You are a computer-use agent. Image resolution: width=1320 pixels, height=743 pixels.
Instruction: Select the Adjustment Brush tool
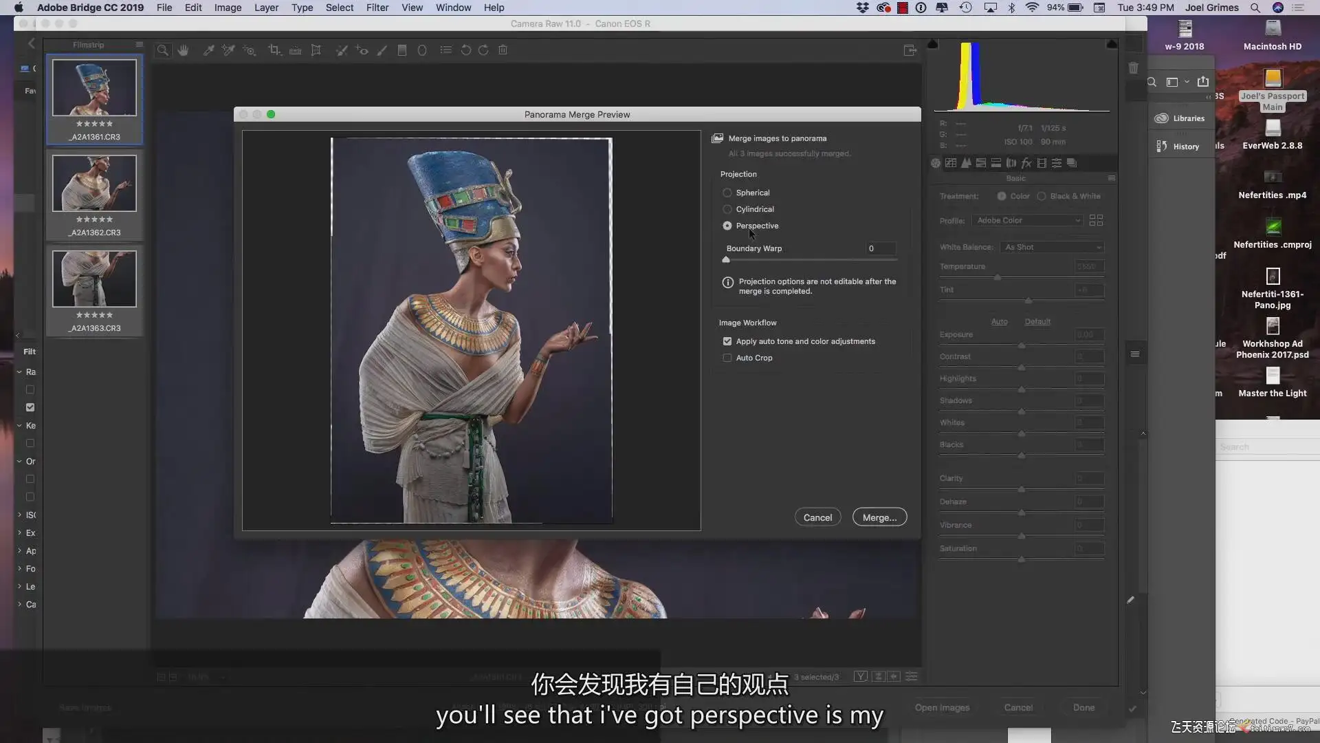[382, 50]
